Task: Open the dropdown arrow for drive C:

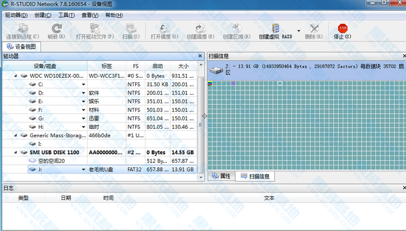Action: click(83, 84)
